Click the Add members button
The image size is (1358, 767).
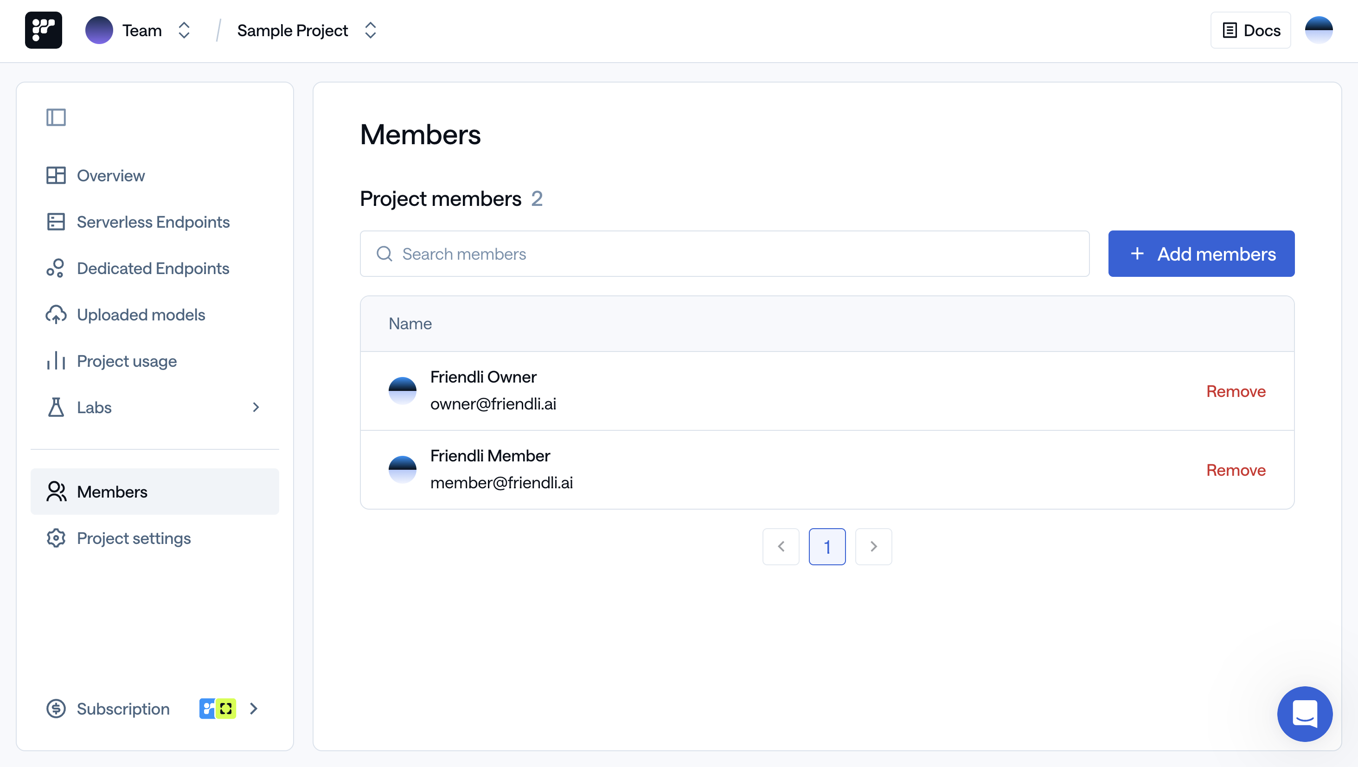click(x=1201, y=254)
